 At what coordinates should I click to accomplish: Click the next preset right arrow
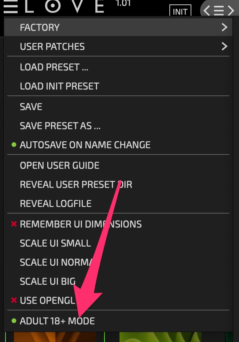[231, 11]
